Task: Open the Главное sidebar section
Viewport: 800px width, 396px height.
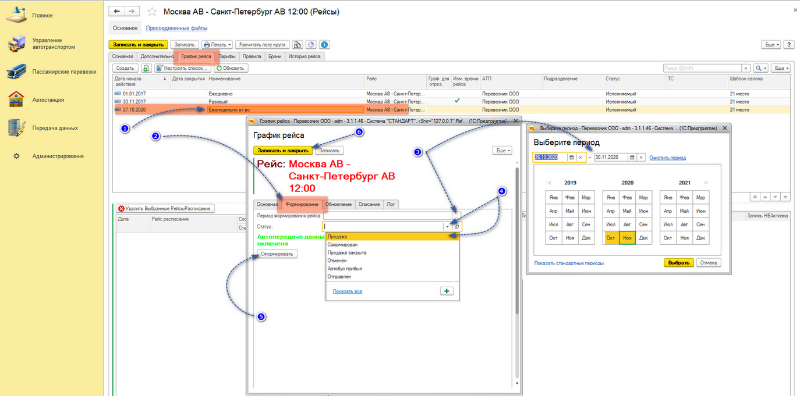Action: point(42,15)
